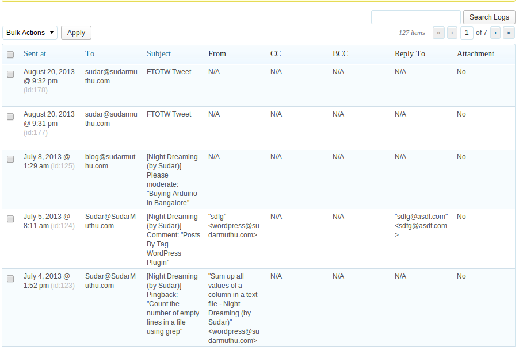This screenshot has width=519, height=347.
Task: Click the Attachment column header
Action: 475,53
